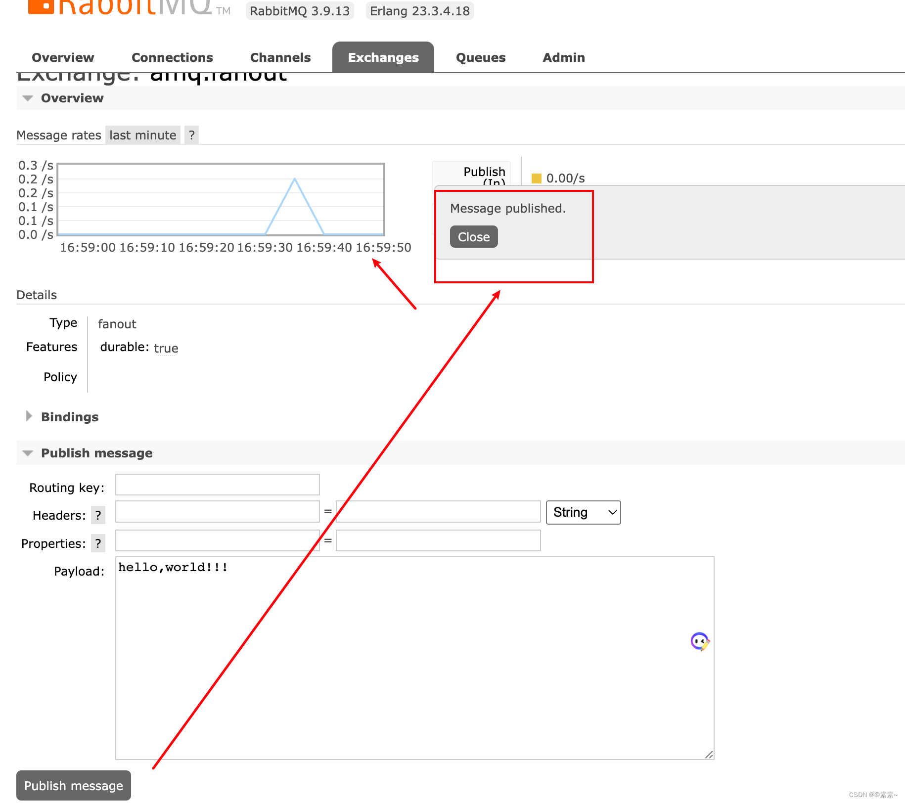Focus the Headers value input field
Image resolution: width=905 pixels, height=803 pixels.
(x=438, y=512)
